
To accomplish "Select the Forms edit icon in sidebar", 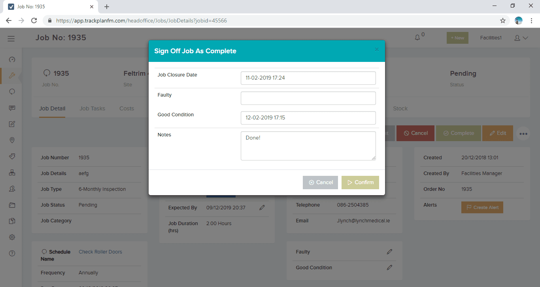I will coord(11,124).
